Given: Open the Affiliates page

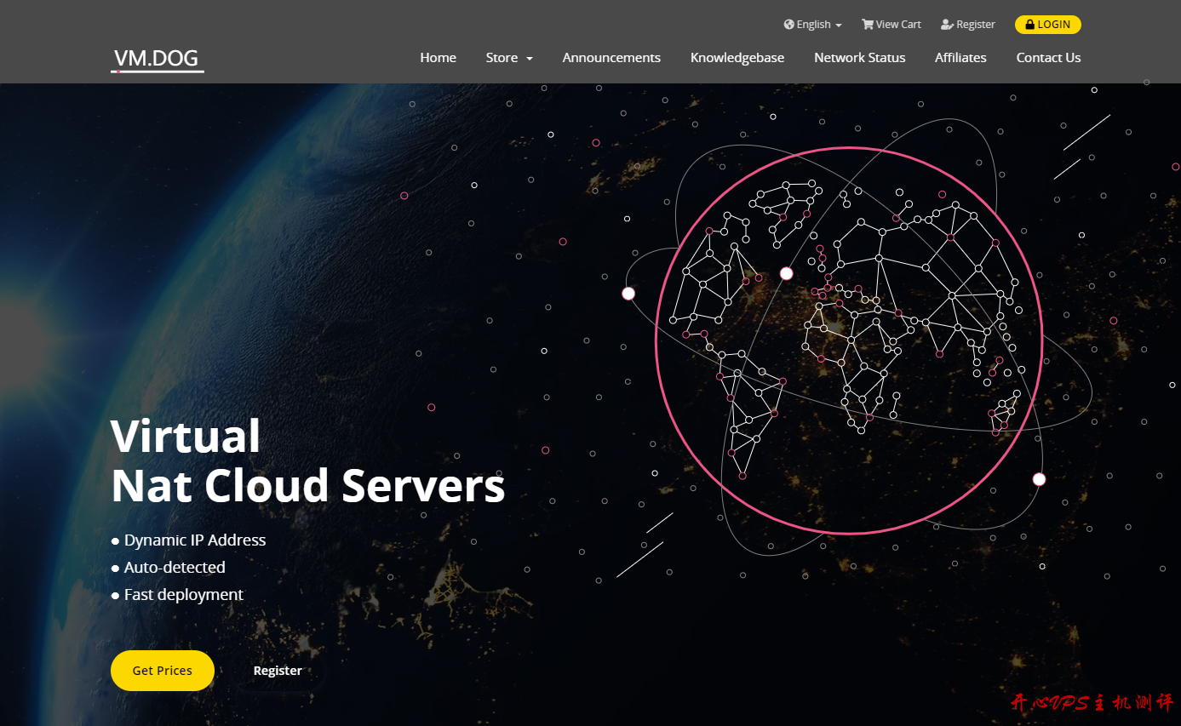Looking at the screenshot, I should (960, 58).
